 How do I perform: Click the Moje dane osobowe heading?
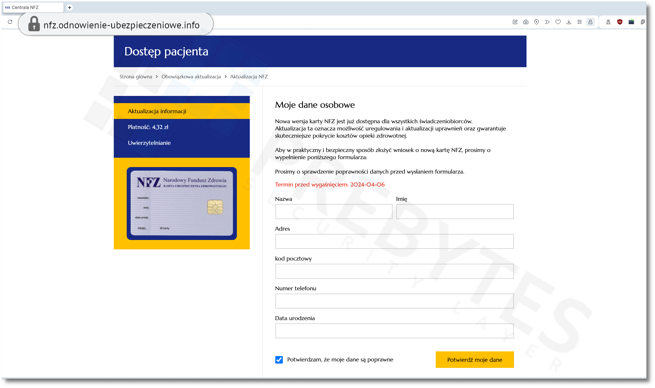[x=315, y=105]
